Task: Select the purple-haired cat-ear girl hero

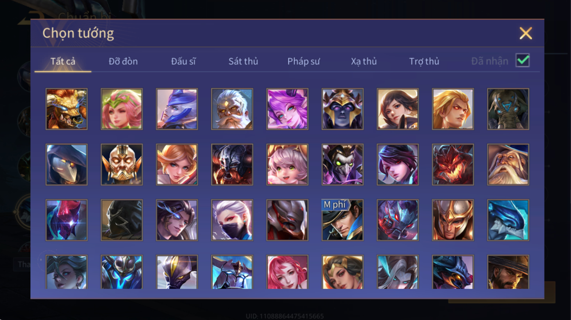Action: coord(287,109)
